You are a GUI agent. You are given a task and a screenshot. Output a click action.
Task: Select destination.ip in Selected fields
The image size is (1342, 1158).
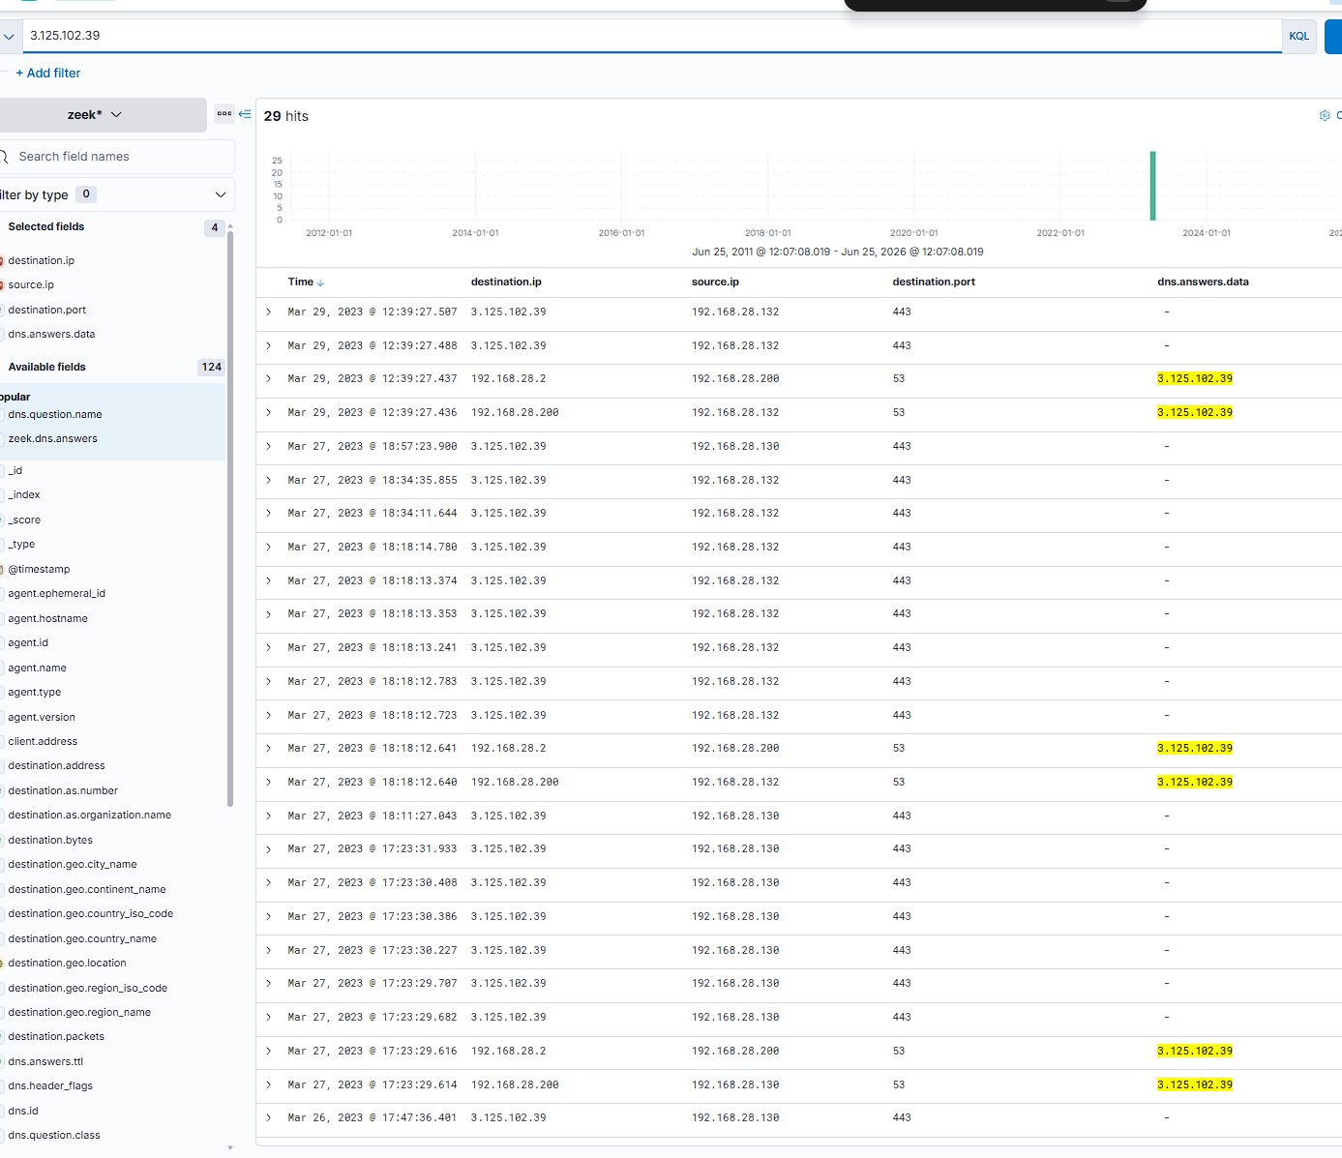tap(42, 260)
